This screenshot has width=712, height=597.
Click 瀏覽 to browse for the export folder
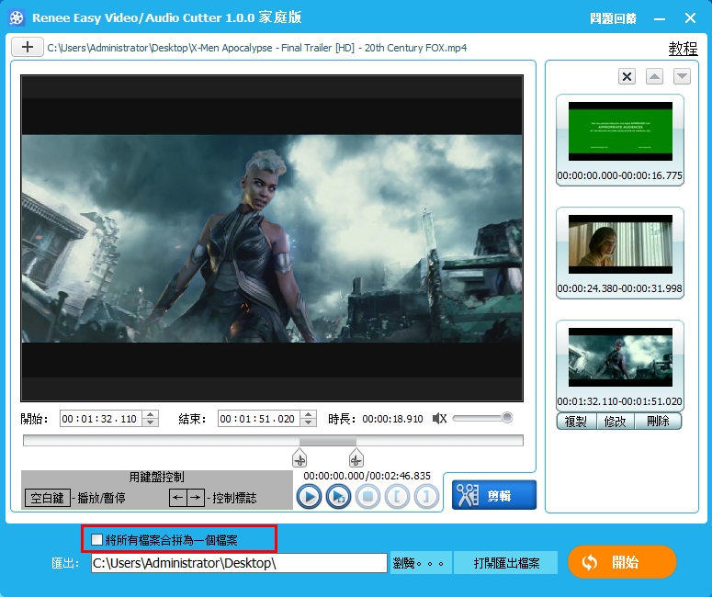point(421,563)
